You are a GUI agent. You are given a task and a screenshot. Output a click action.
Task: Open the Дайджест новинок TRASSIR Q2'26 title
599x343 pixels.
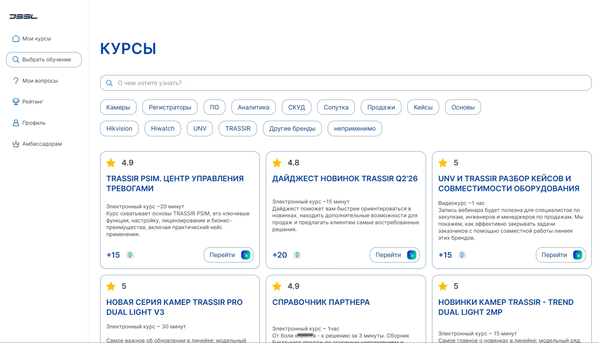[x=345, y=179]
